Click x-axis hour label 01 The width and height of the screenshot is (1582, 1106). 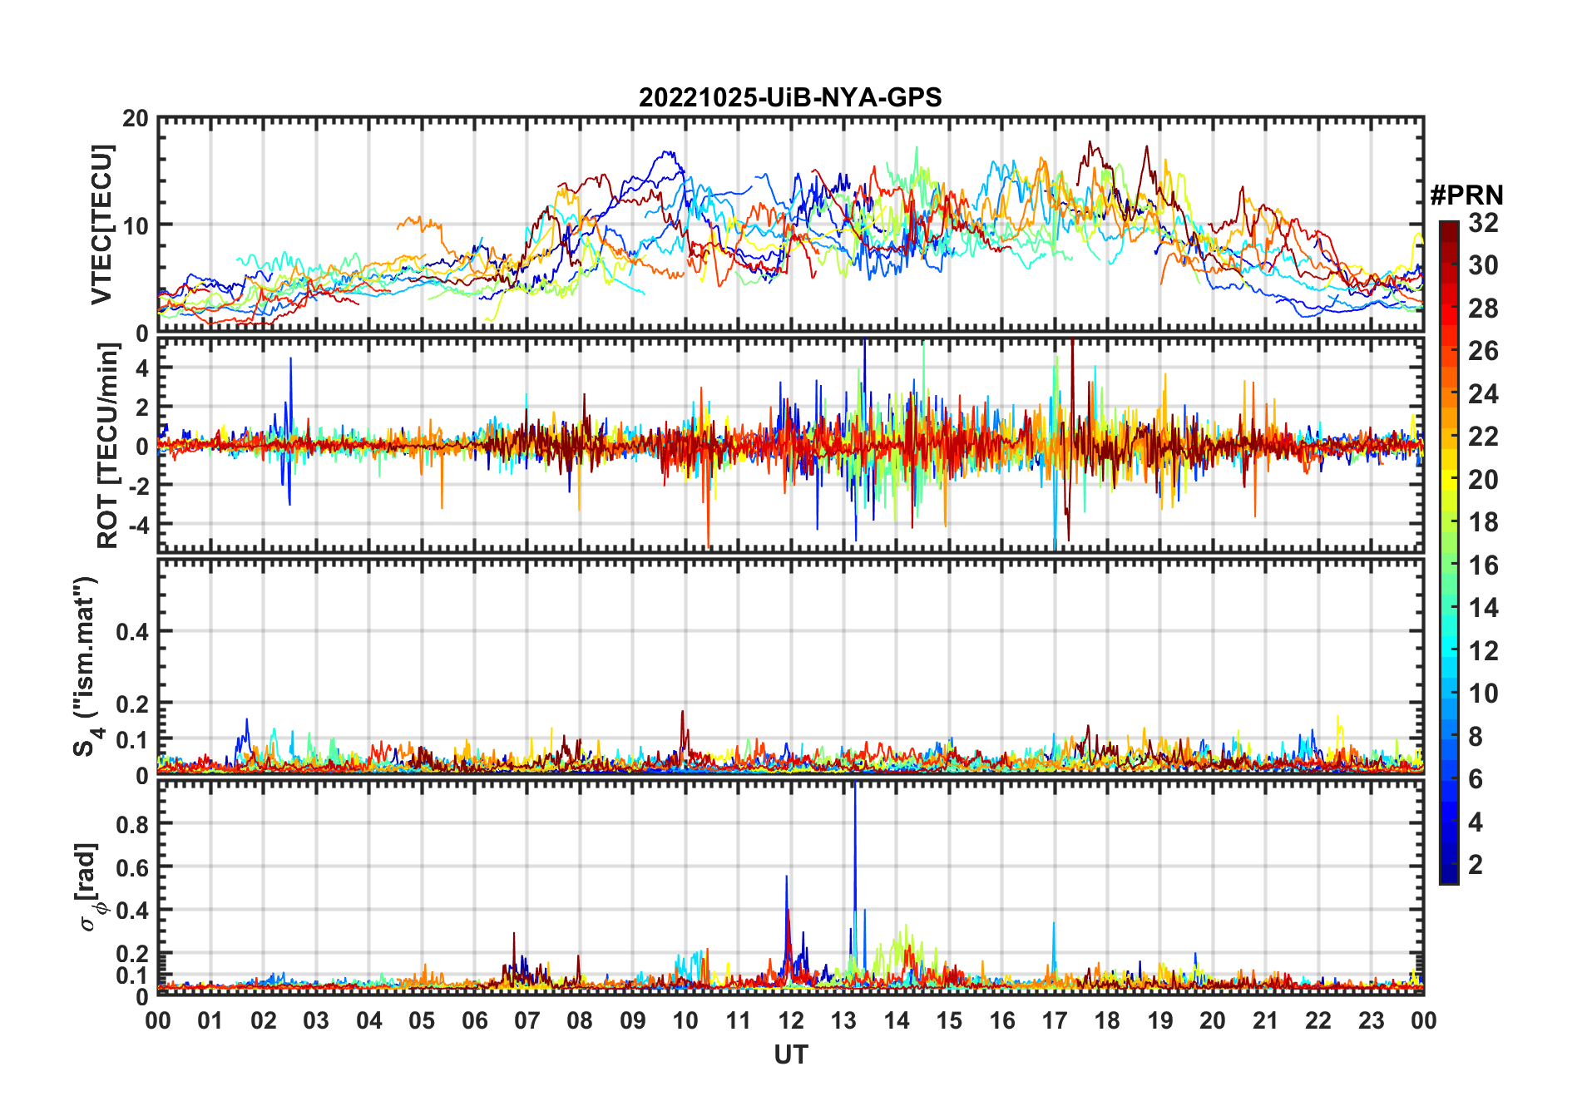point(210,1020)
